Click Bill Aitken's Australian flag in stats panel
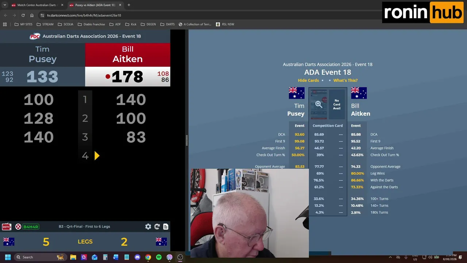This screenshot has height=263, width=467. pyautogui.click(x=359, y=93)
